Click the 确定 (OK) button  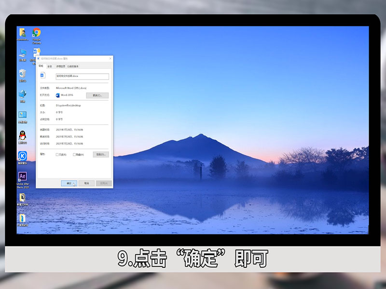69,182
